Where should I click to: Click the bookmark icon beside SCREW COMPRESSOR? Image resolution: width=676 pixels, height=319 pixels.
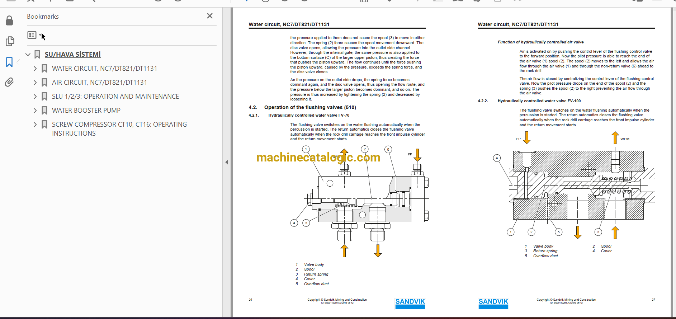(44, 125)
